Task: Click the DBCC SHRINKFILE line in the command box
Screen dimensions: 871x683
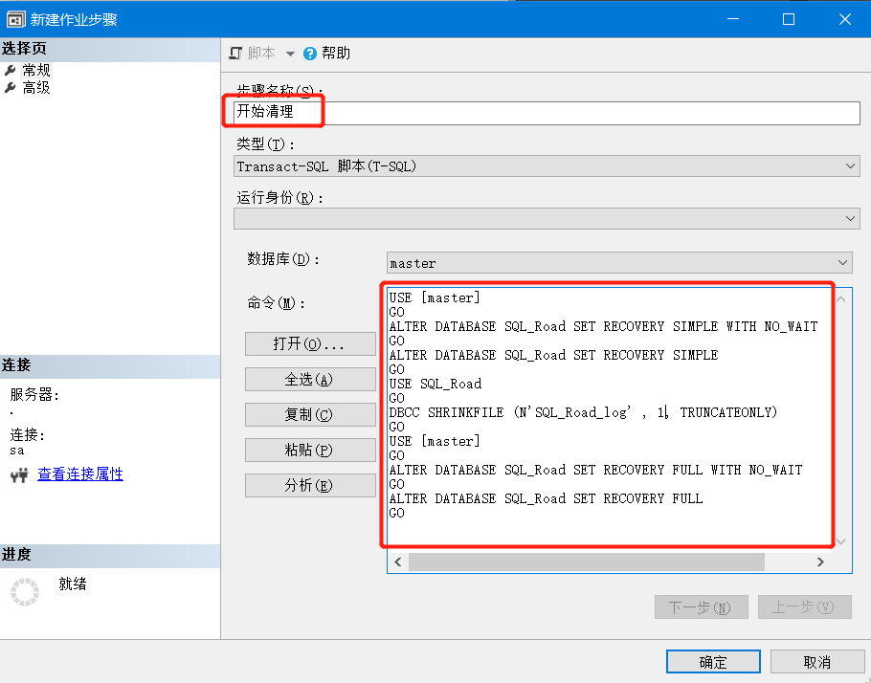Action: point(583,412)
